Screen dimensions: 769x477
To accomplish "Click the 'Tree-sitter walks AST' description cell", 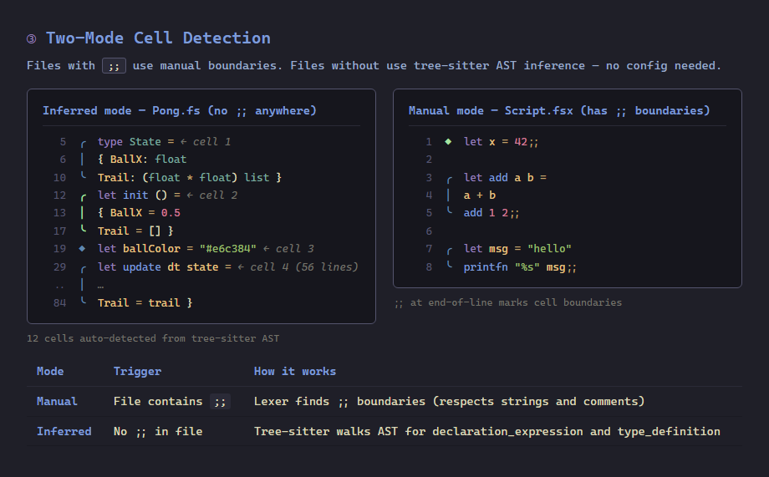I will click(487, 431).
